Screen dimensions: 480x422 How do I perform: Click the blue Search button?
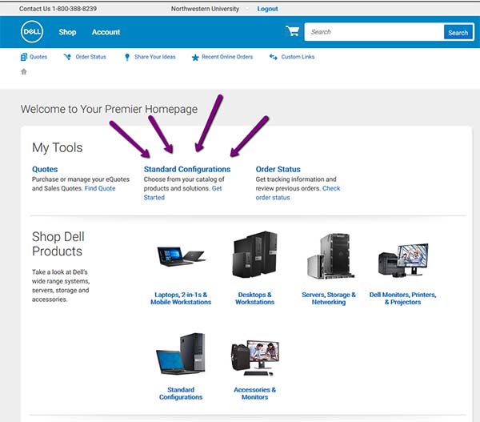click(x=458, y=32)
